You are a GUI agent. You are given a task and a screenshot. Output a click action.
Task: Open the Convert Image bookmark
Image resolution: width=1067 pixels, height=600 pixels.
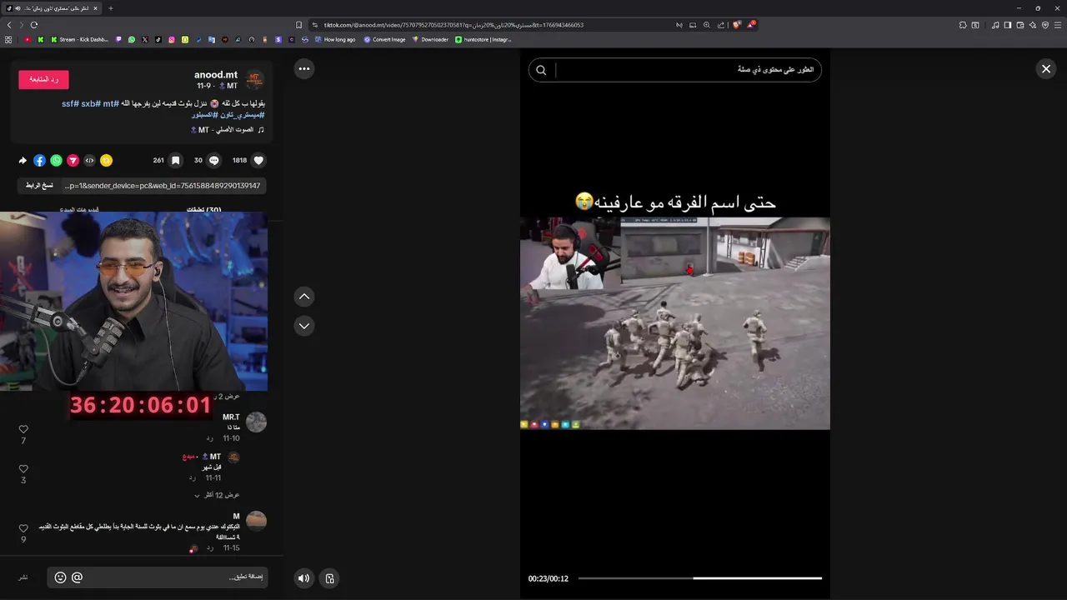click(x=385, y=39)
